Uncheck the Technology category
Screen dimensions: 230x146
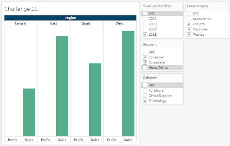coord(145,101)
